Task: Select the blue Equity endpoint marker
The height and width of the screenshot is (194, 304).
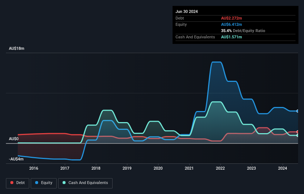Action: [297, 111]
